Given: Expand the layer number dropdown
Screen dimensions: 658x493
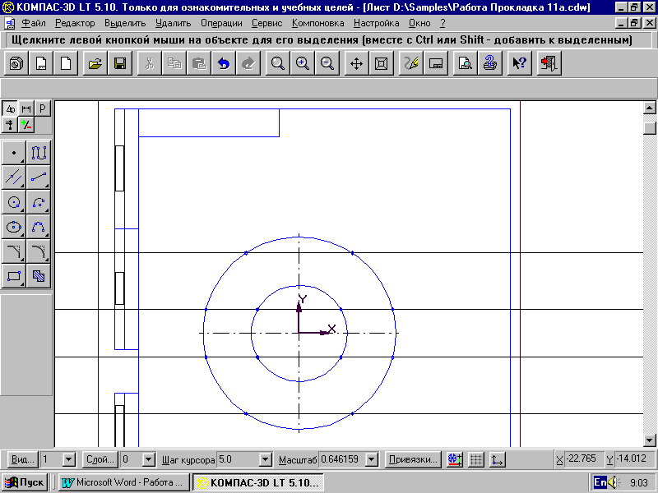Looking at the screenshot, I should pos(149,460).
